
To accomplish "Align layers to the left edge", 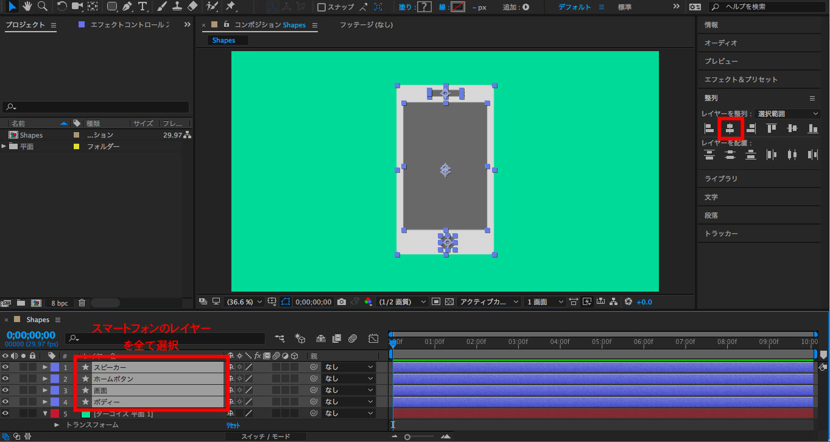I will click(709, 128).
